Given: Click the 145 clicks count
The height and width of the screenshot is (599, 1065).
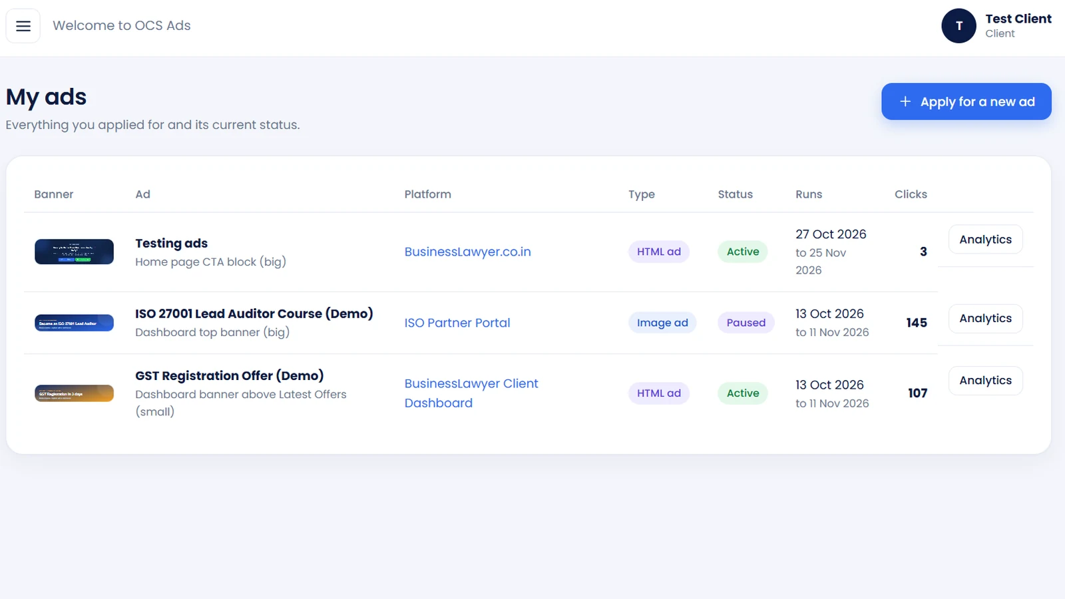Looking at the screenshot, I should (x=916, y=323).
